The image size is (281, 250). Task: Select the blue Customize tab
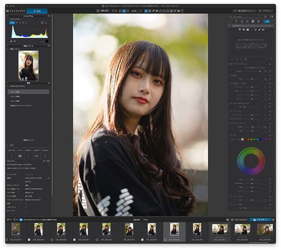(37, 11)
